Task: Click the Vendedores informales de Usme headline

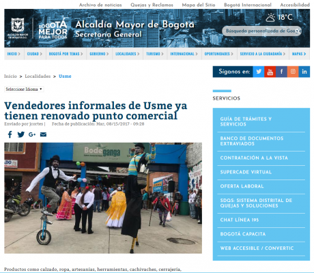Action: (x=96, y=111)
